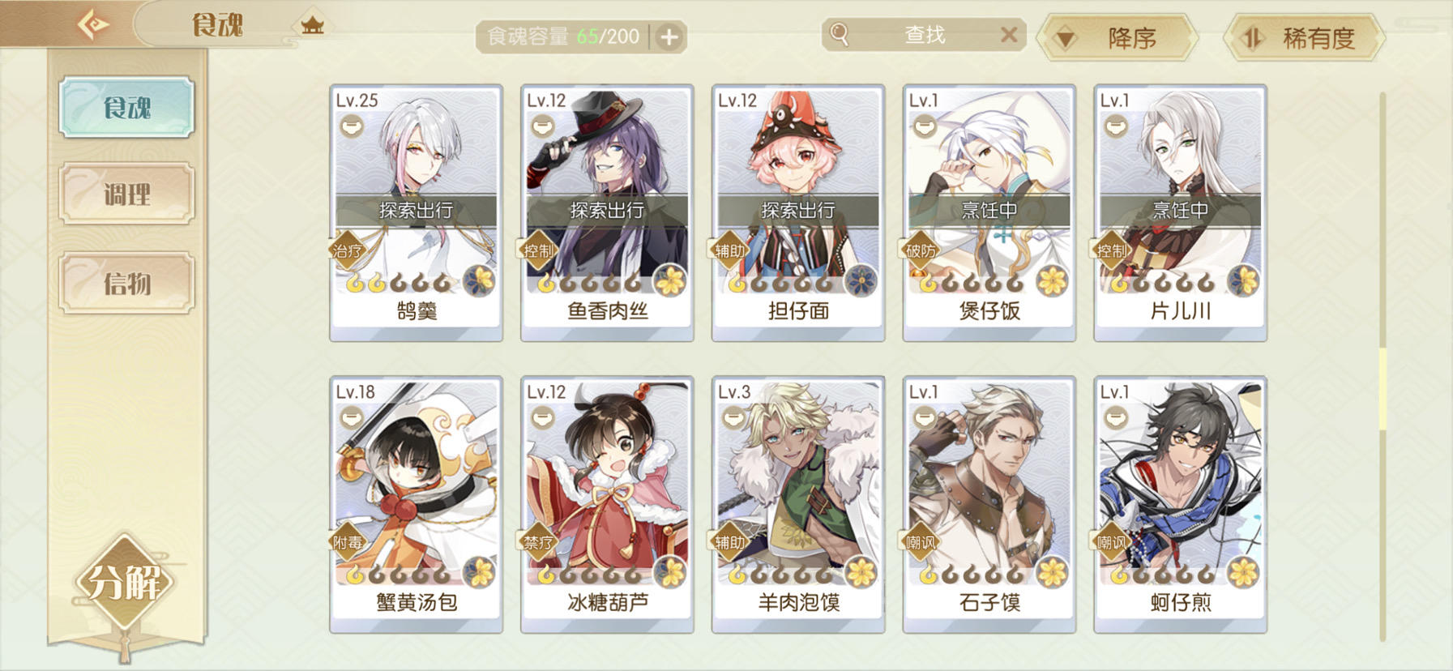The width and height of the screenshot is (1453, 671).
Task: Click the search magnifier icon
Action: [840, 35]
